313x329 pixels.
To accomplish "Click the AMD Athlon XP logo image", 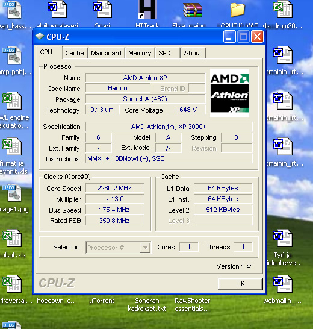I will pos(230,93).
